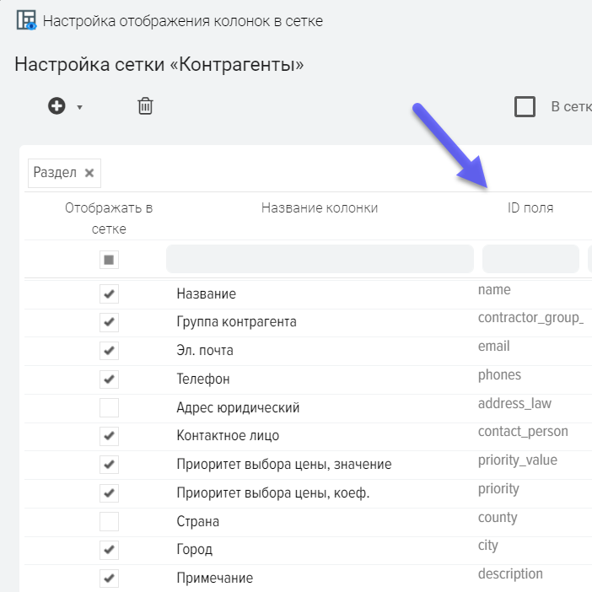Sort by Название колонки header

pos(320,207)
